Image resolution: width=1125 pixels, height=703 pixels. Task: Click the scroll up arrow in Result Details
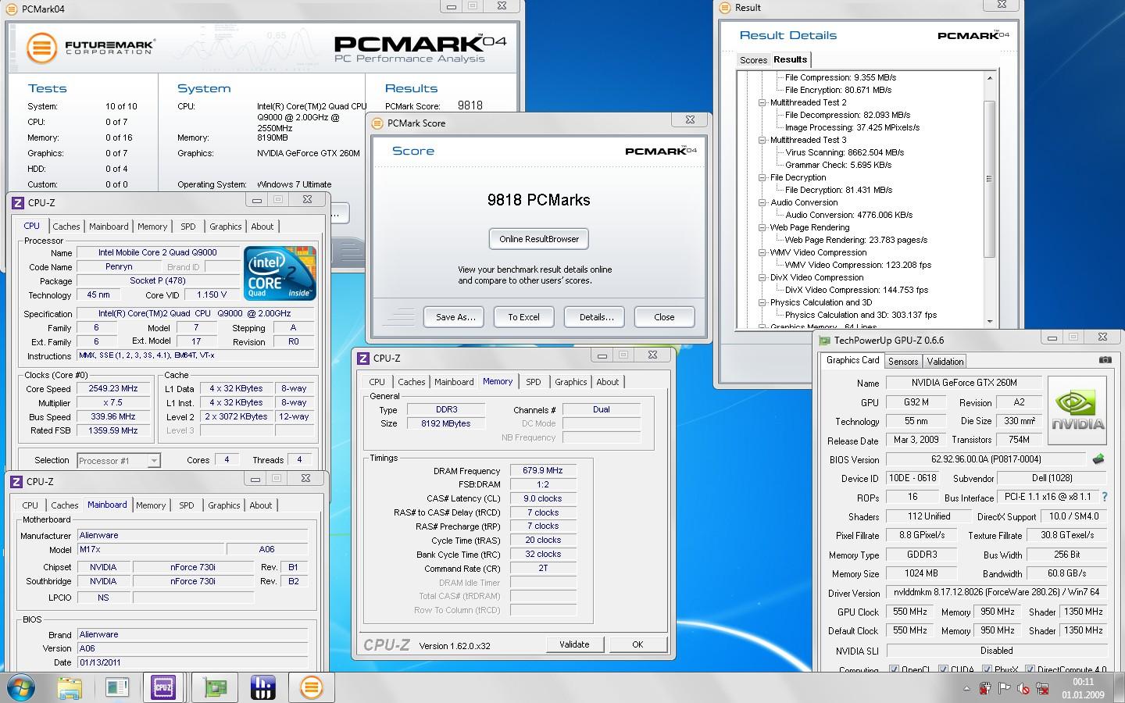[990, 77]
